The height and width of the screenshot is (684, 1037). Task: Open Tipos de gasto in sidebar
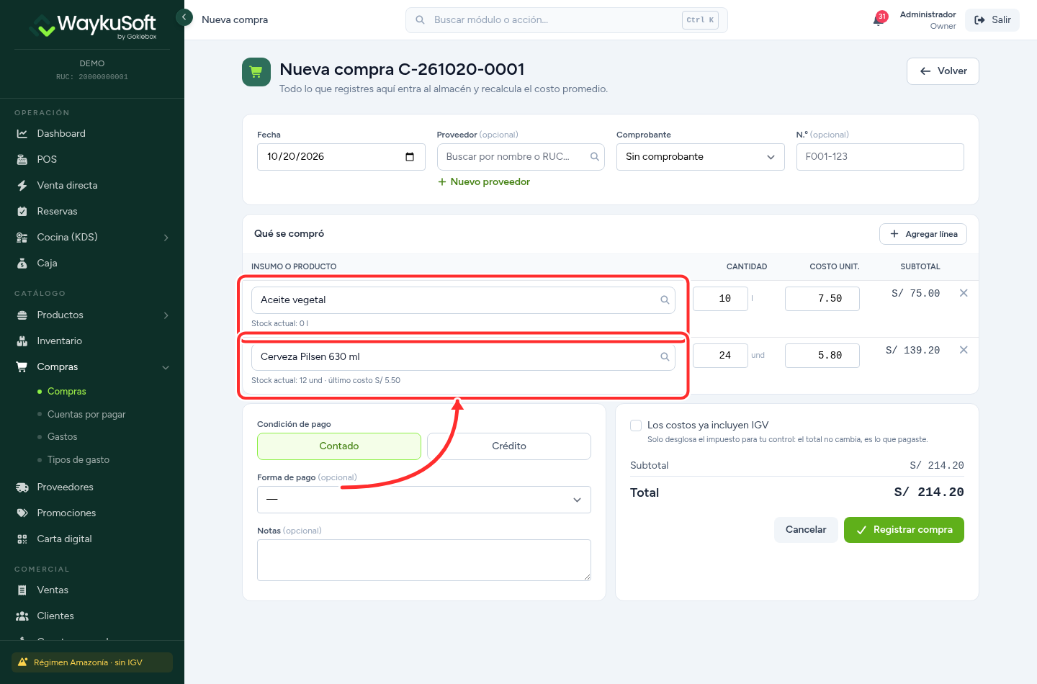(78, 460)
